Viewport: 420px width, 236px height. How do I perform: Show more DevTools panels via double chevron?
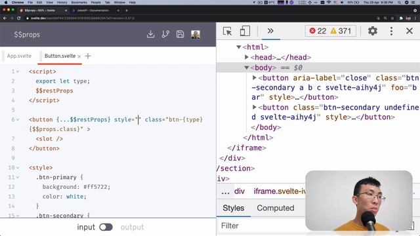[x=270, y=31]
